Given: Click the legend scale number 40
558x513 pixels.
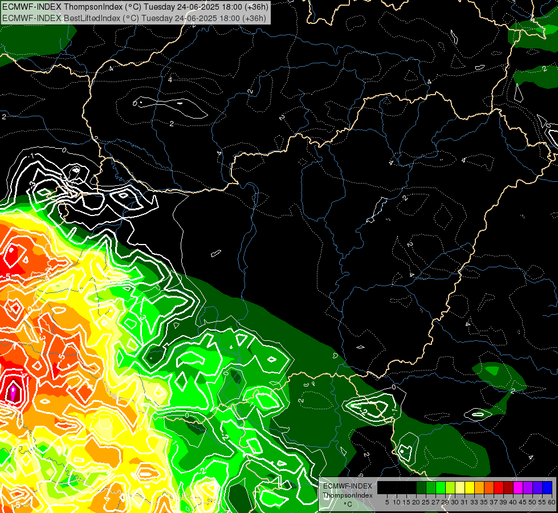Looking at the screenshot, I should click(513, 502).
